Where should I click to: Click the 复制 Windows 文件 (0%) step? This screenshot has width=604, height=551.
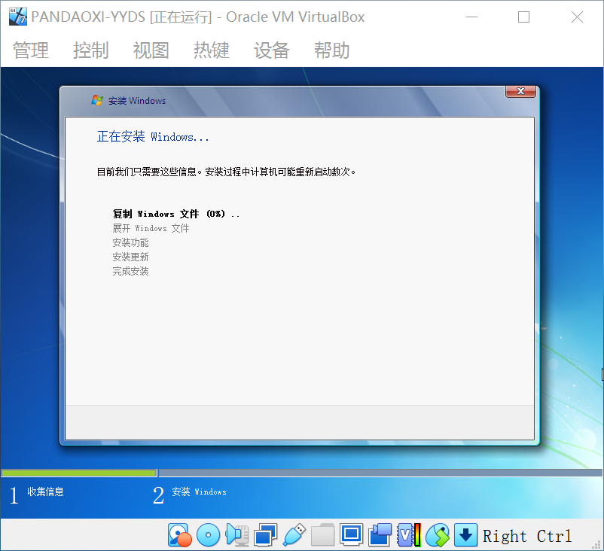(x=176, y=214)
